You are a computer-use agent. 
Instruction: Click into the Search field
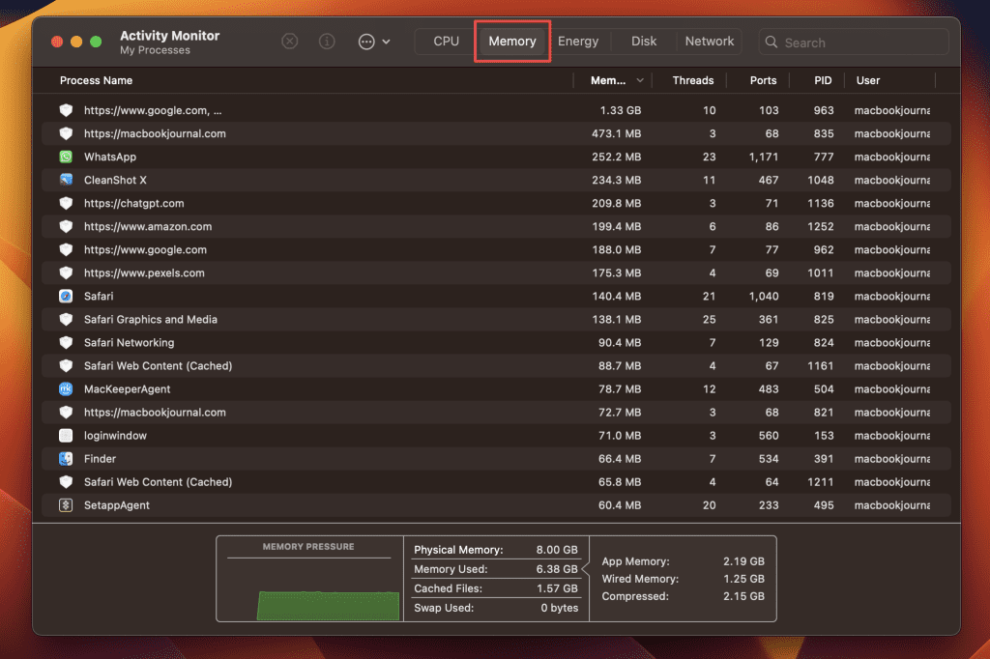(860, 43)
